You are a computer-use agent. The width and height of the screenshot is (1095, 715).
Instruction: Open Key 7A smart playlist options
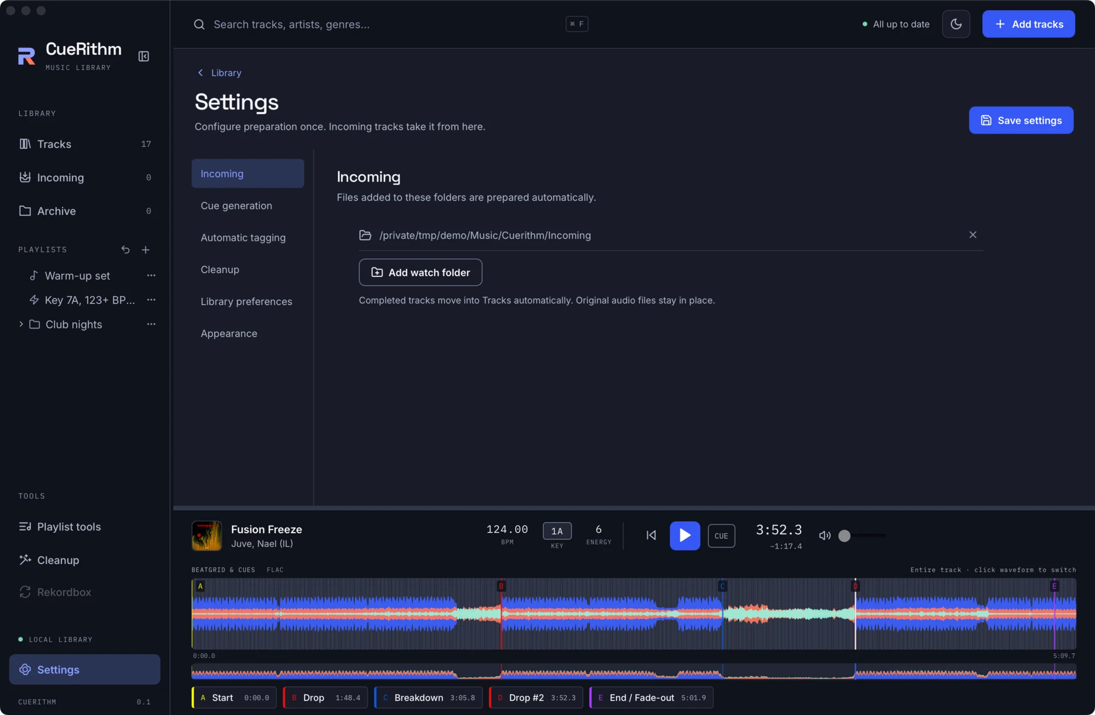[x=151, y=300]
